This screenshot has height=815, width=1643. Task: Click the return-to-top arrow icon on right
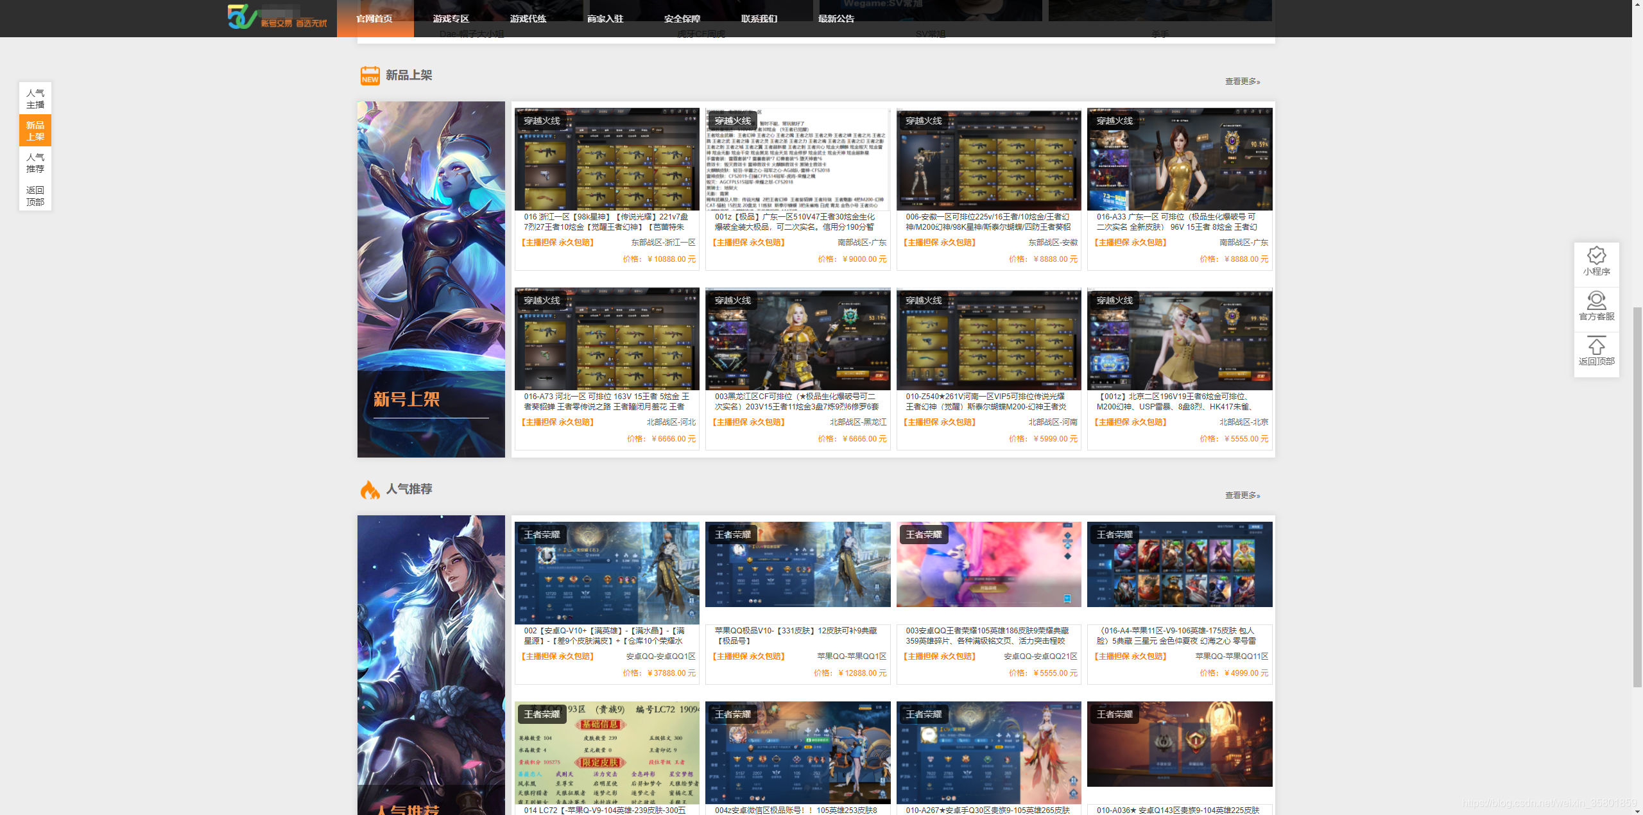[x=1596, y=346]
